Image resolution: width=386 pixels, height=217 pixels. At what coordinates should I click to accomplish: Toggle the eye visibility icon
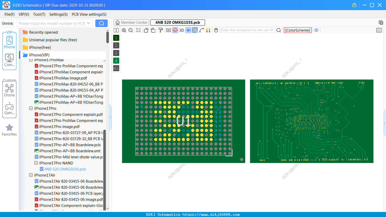coord(316,30)
